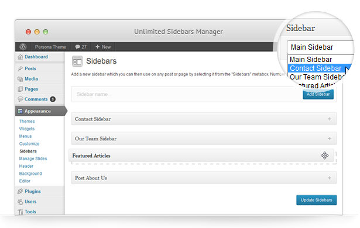
Task: Click the Update Sidebars button
Action: (316, 200)
